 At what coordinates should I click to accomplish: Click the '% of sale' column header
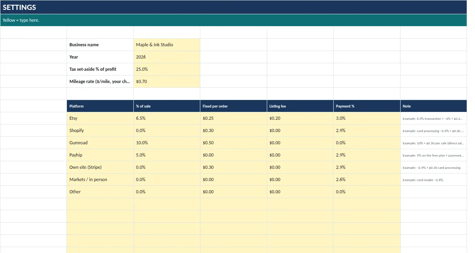pos(167,106)
